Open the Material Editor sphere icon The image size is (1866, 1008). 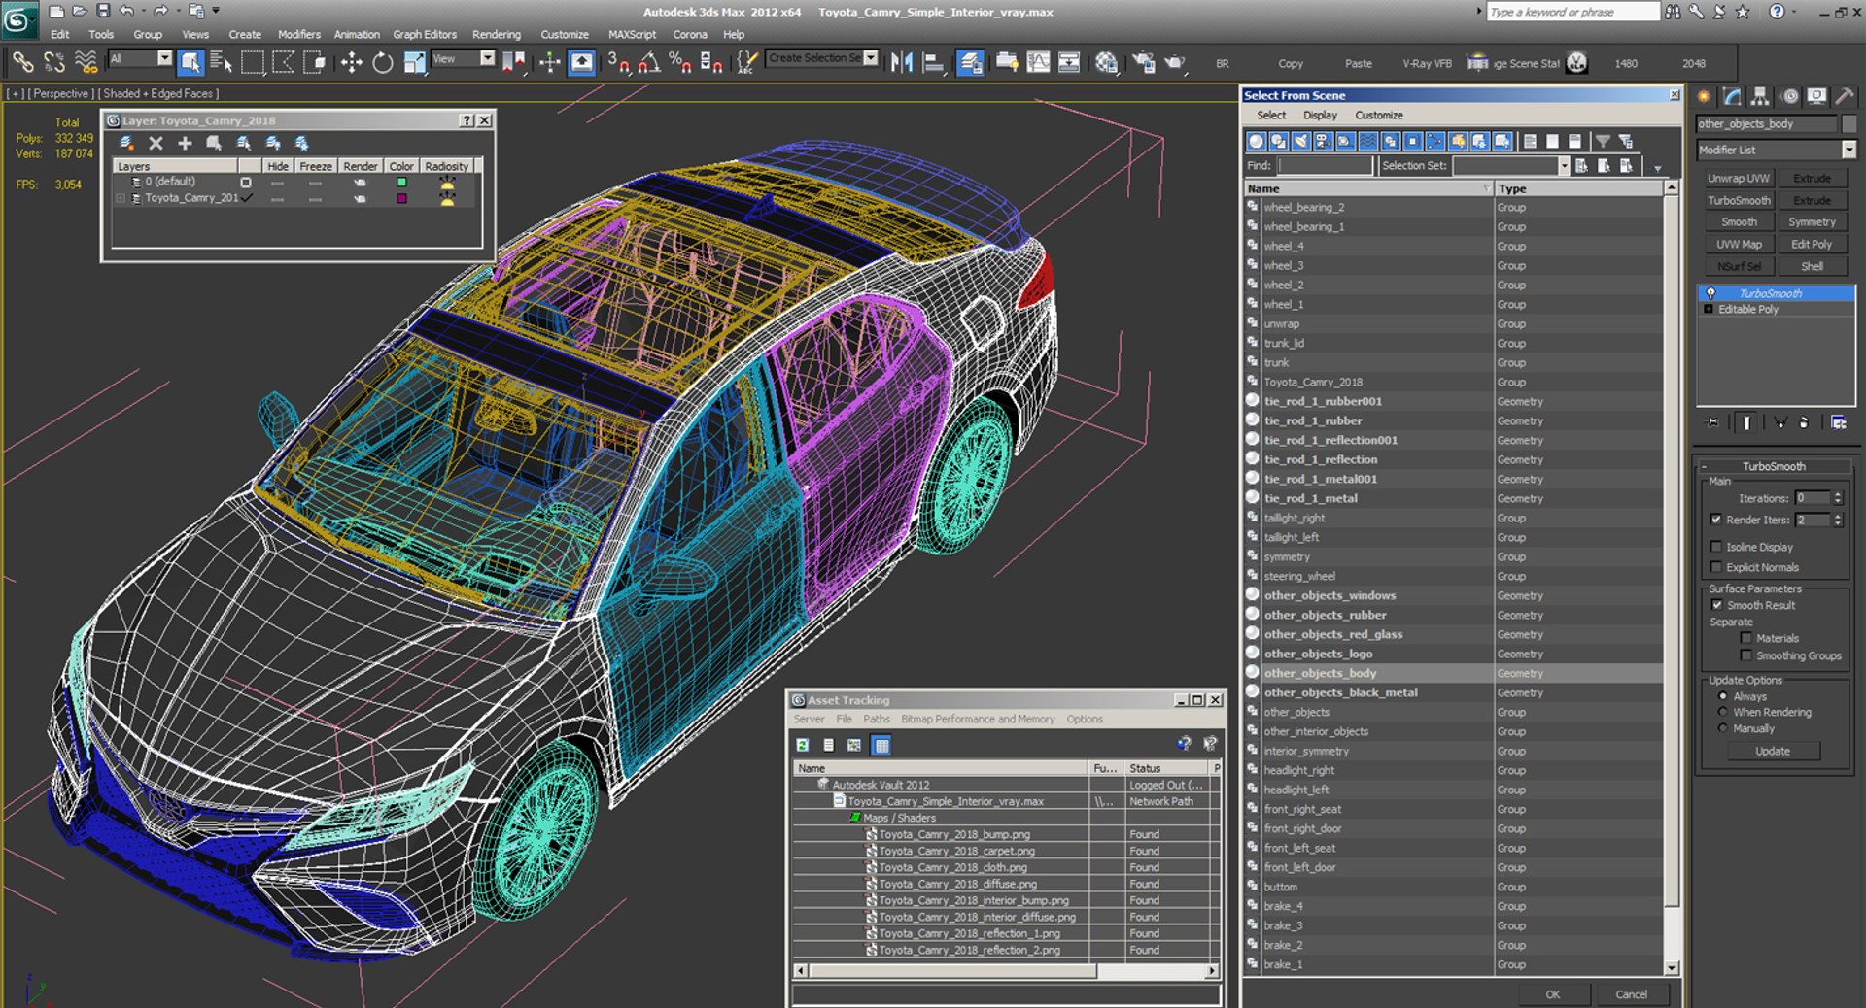pos(1106,63)
